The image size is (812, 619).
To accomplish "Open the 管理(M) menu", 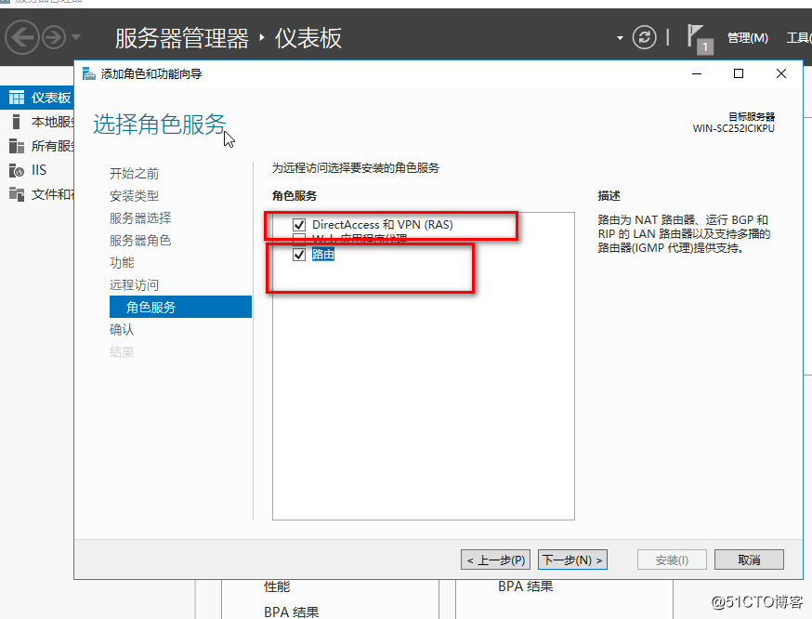I will coord(747,38).
